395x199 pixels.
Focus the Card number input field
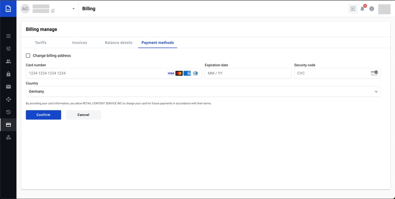tap(114, 73)
